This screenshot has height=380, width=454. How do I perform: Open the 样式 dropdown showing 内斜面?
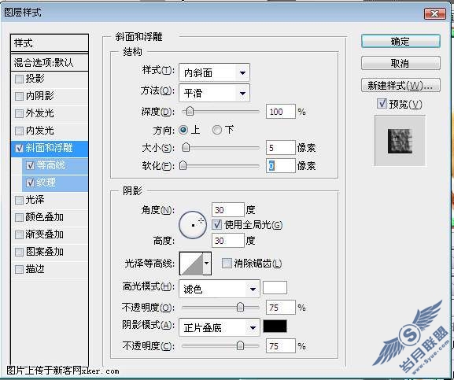[x=214, y=72]
